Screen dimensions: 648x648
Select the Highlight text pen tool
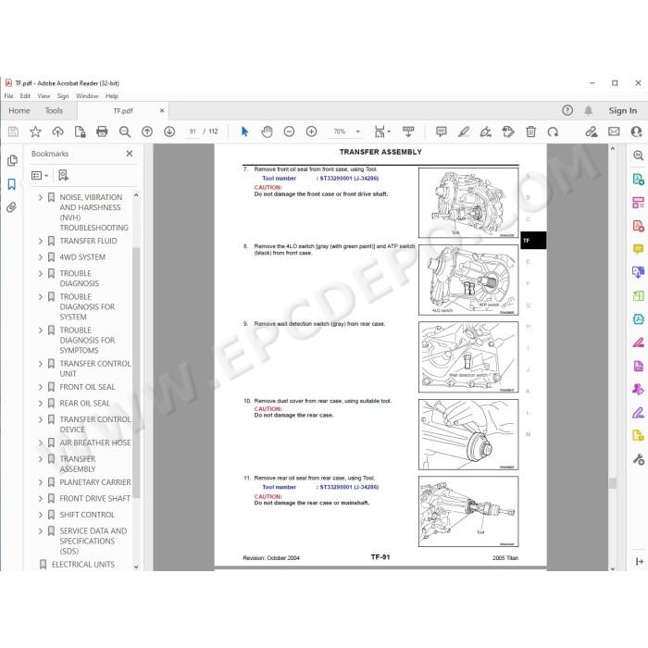pyautogui.click(x=463, y=131)
